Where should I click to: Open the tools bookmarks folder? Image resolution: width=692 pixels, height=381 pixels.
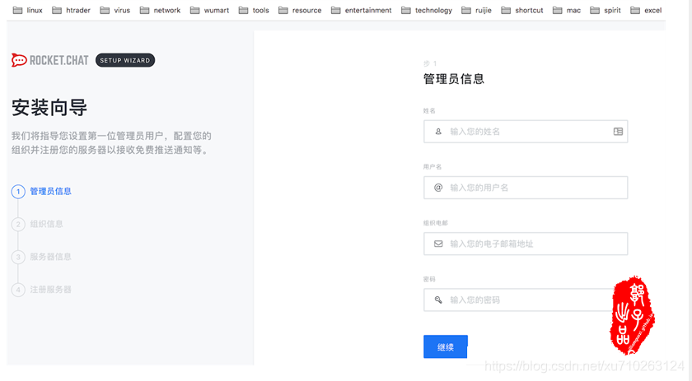[x=254, y=10]
